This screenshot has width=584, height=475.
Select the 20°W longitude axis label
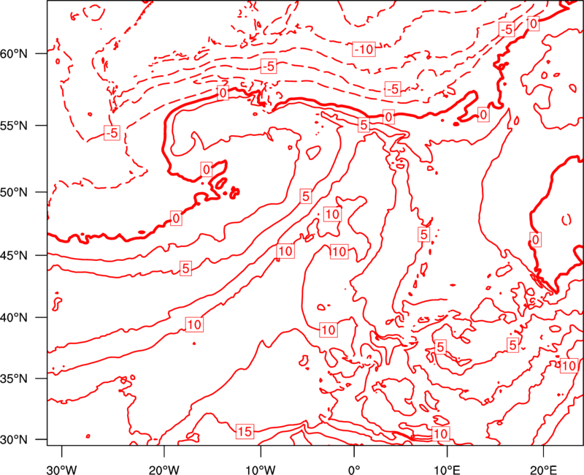(x=164, y=469)
